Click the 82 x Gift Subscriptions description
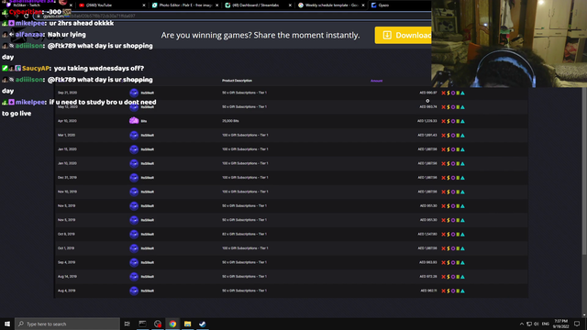Image resolution: width=587 pixels, height=330 pixels. (244, 234)
